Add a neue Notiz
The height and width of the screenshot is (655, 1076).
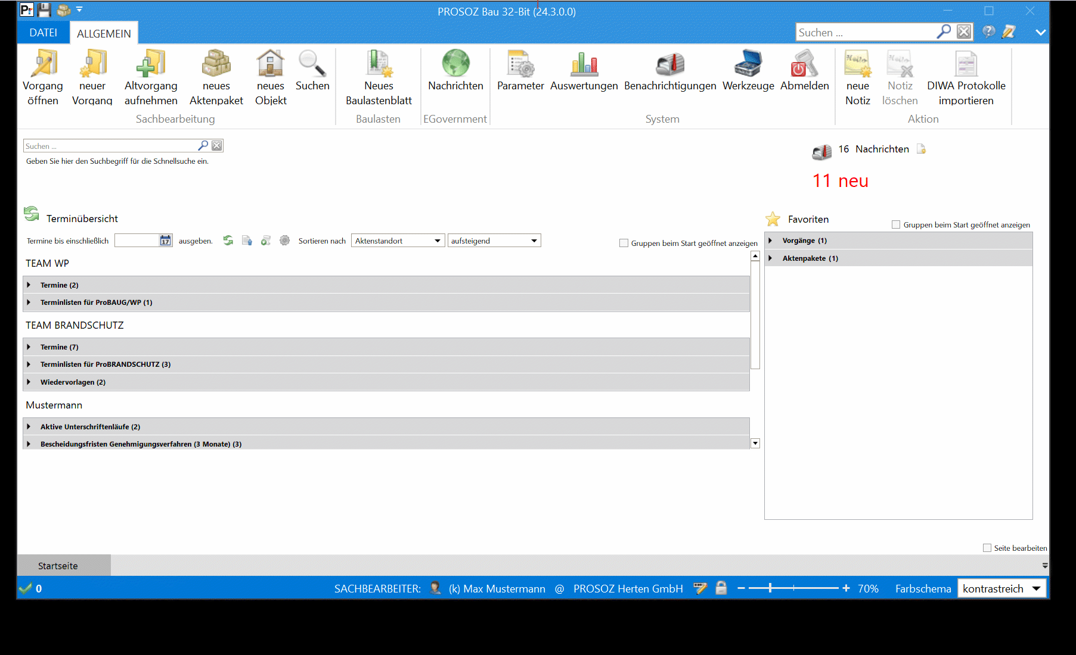coord(858,78)
